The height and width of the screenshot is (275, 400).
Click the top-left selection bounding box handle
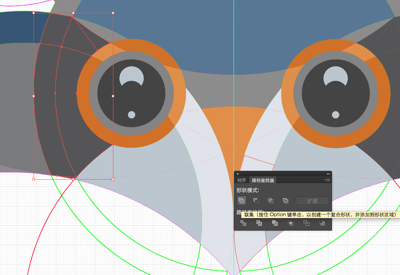coord(34,13)
